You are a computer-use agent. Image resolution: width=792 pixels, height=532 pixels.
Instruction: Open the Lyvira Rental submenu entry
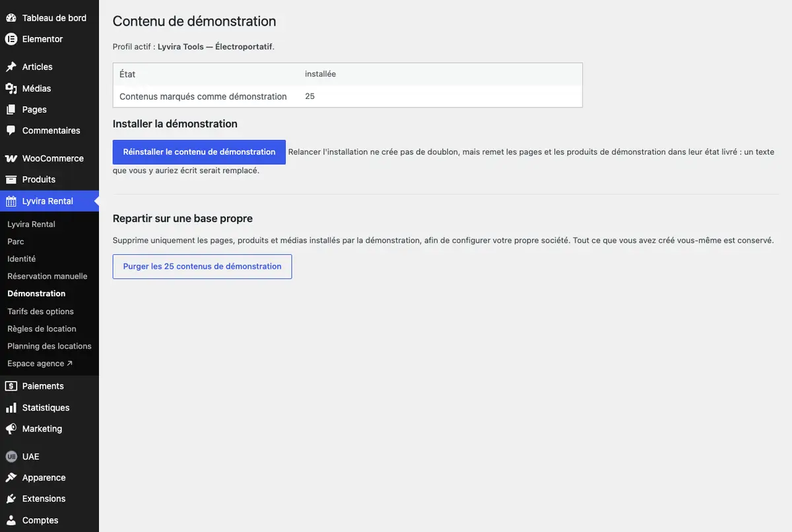coord(31,224)
